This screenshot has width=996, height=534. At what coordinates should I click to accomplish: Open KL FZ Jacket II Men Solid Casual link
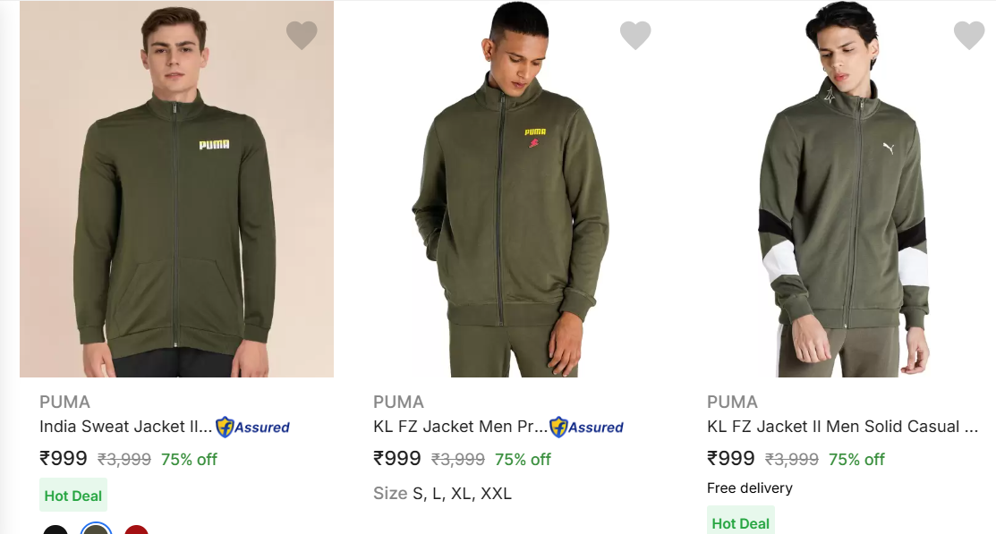click(x=841, y=427)
